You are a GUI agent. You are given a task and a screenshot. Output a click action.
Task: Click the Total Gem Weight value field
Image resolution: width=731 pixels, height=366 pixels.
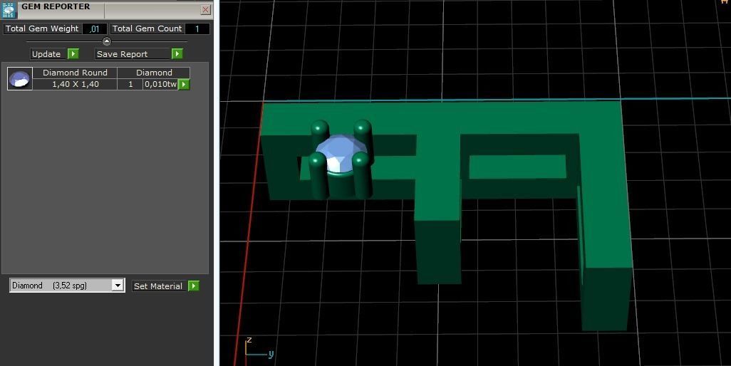95,29
